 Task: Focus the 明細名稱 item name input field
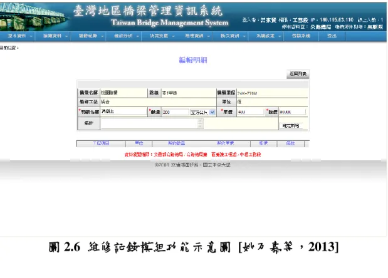point(123,111)
